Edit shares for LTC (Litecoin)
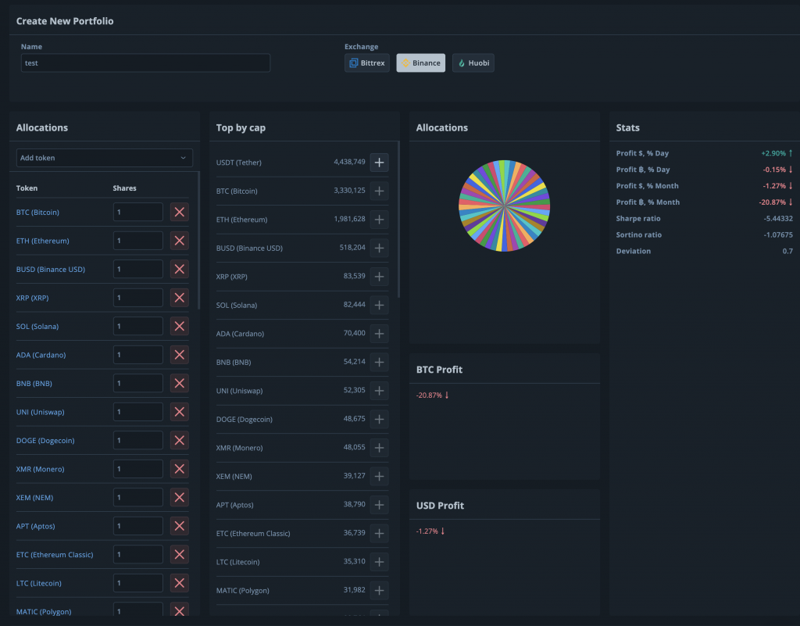The width and height of the screenshot is (800, 626). tap(137, 583)
